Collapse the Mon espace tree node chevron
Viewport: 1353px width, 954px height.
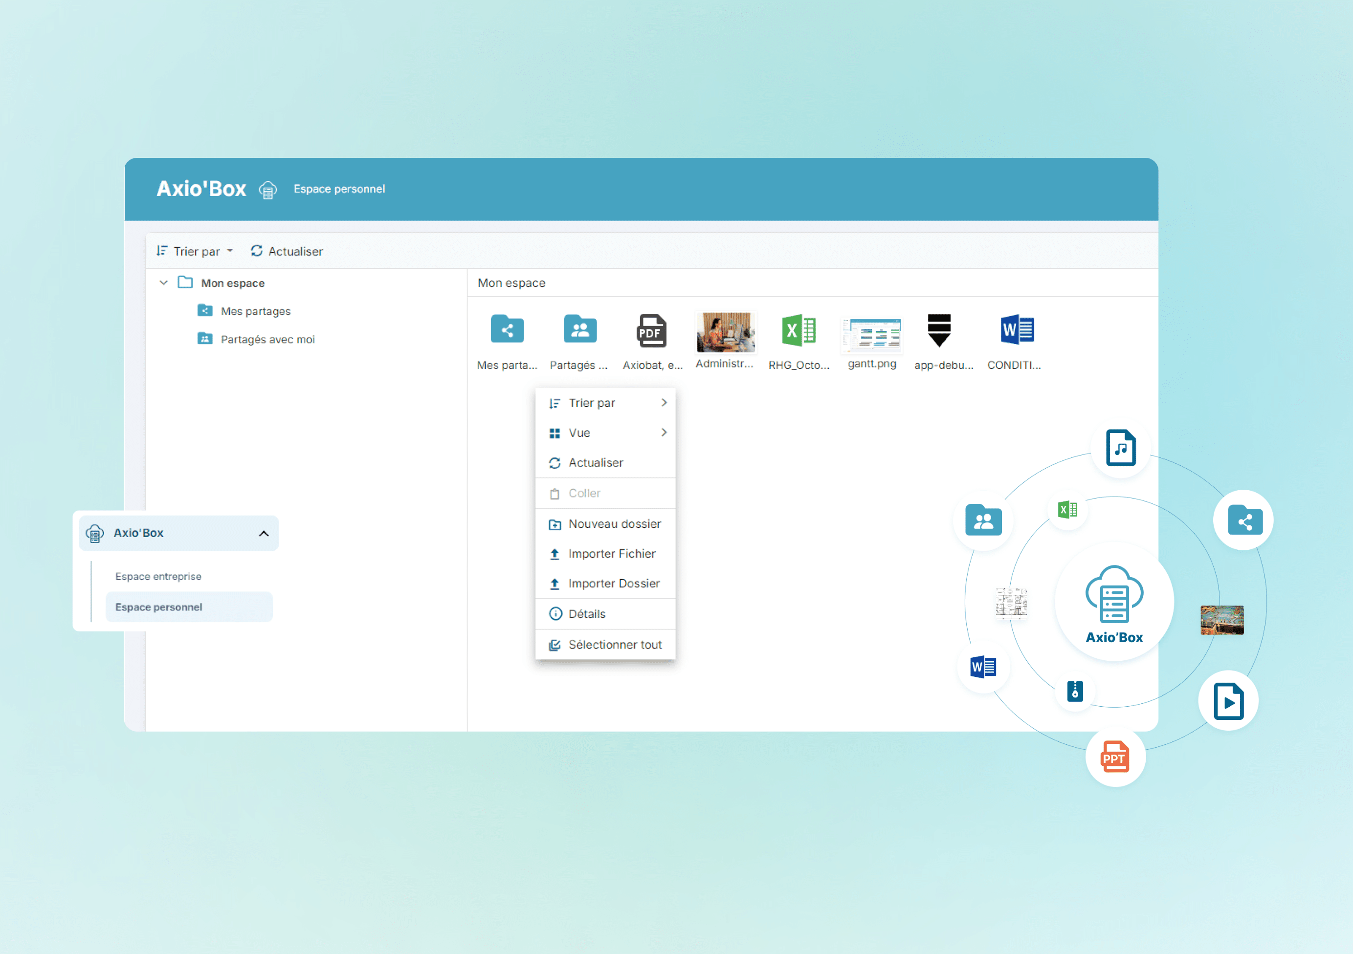click(164, 283)
